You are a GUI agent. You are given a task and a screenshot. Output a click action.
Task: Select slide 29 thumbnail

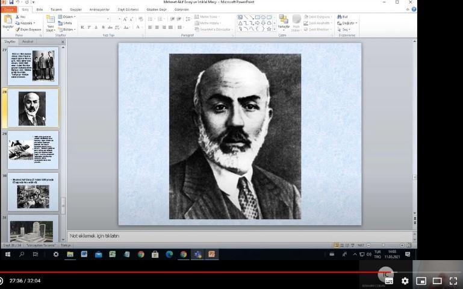(33, 150)
